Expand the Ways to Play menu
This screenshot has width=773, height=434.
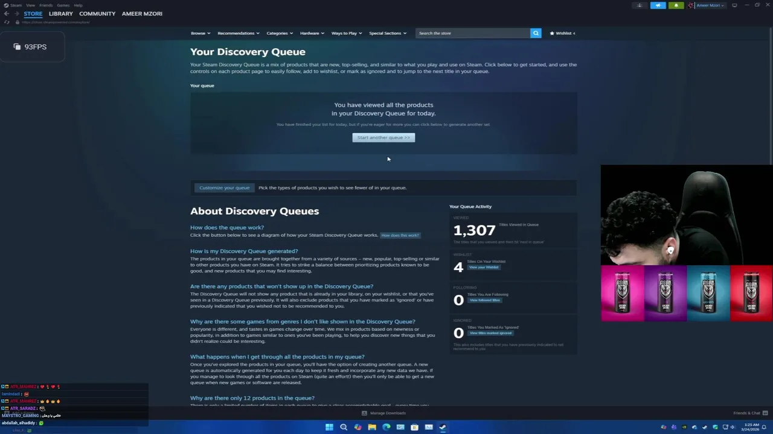(347, 33)
